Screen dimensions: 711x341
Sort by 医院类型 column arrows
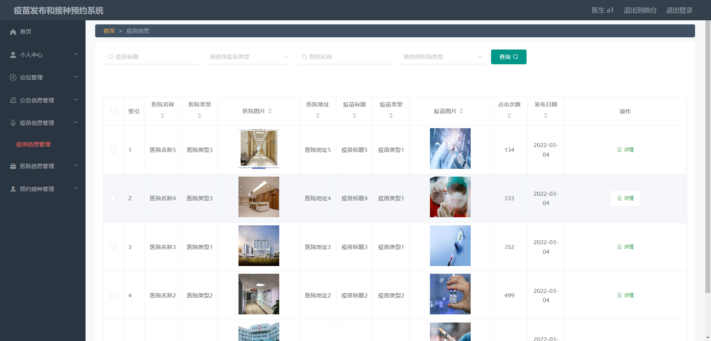[200, 116]
